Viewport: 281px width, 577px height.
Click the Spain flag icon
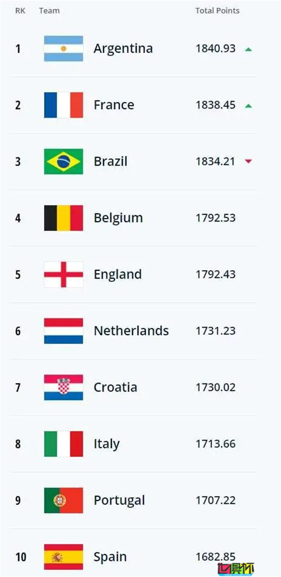point(64,557)
